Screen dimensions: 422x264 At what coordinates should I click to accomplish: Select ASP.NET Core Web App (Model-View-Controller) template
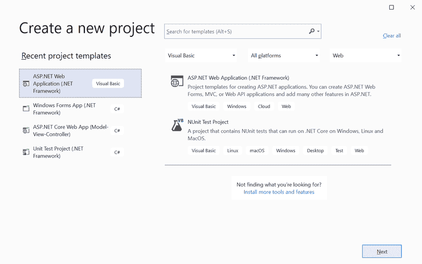(81, 130)
